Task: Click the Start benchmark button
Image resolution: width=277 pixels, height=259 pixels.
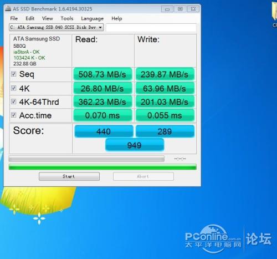Action: click(69, 176)
